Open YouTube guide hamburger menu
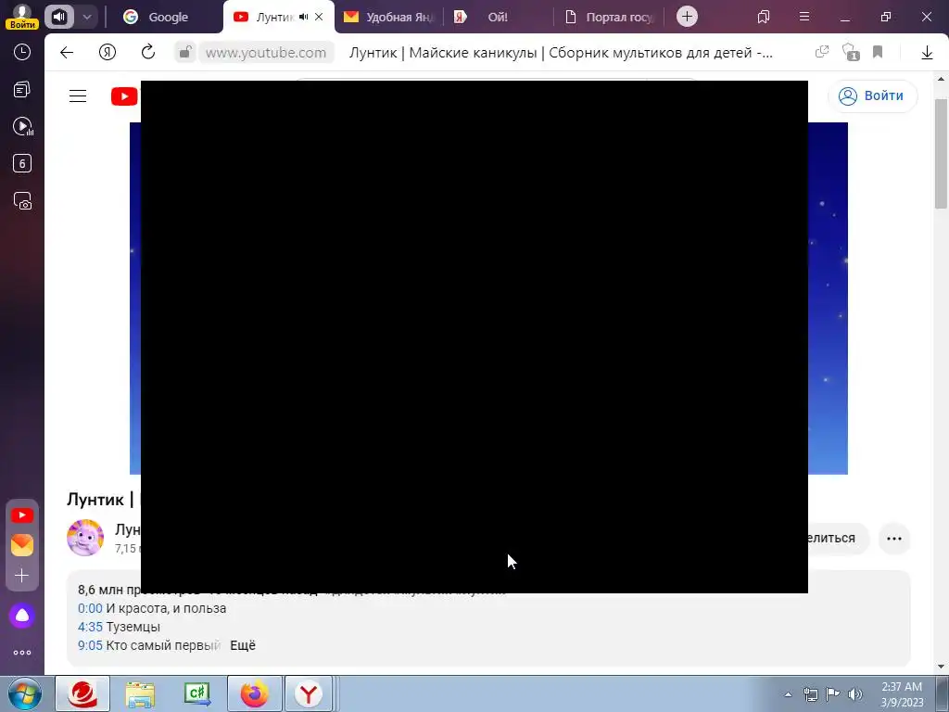 (78, 96)
